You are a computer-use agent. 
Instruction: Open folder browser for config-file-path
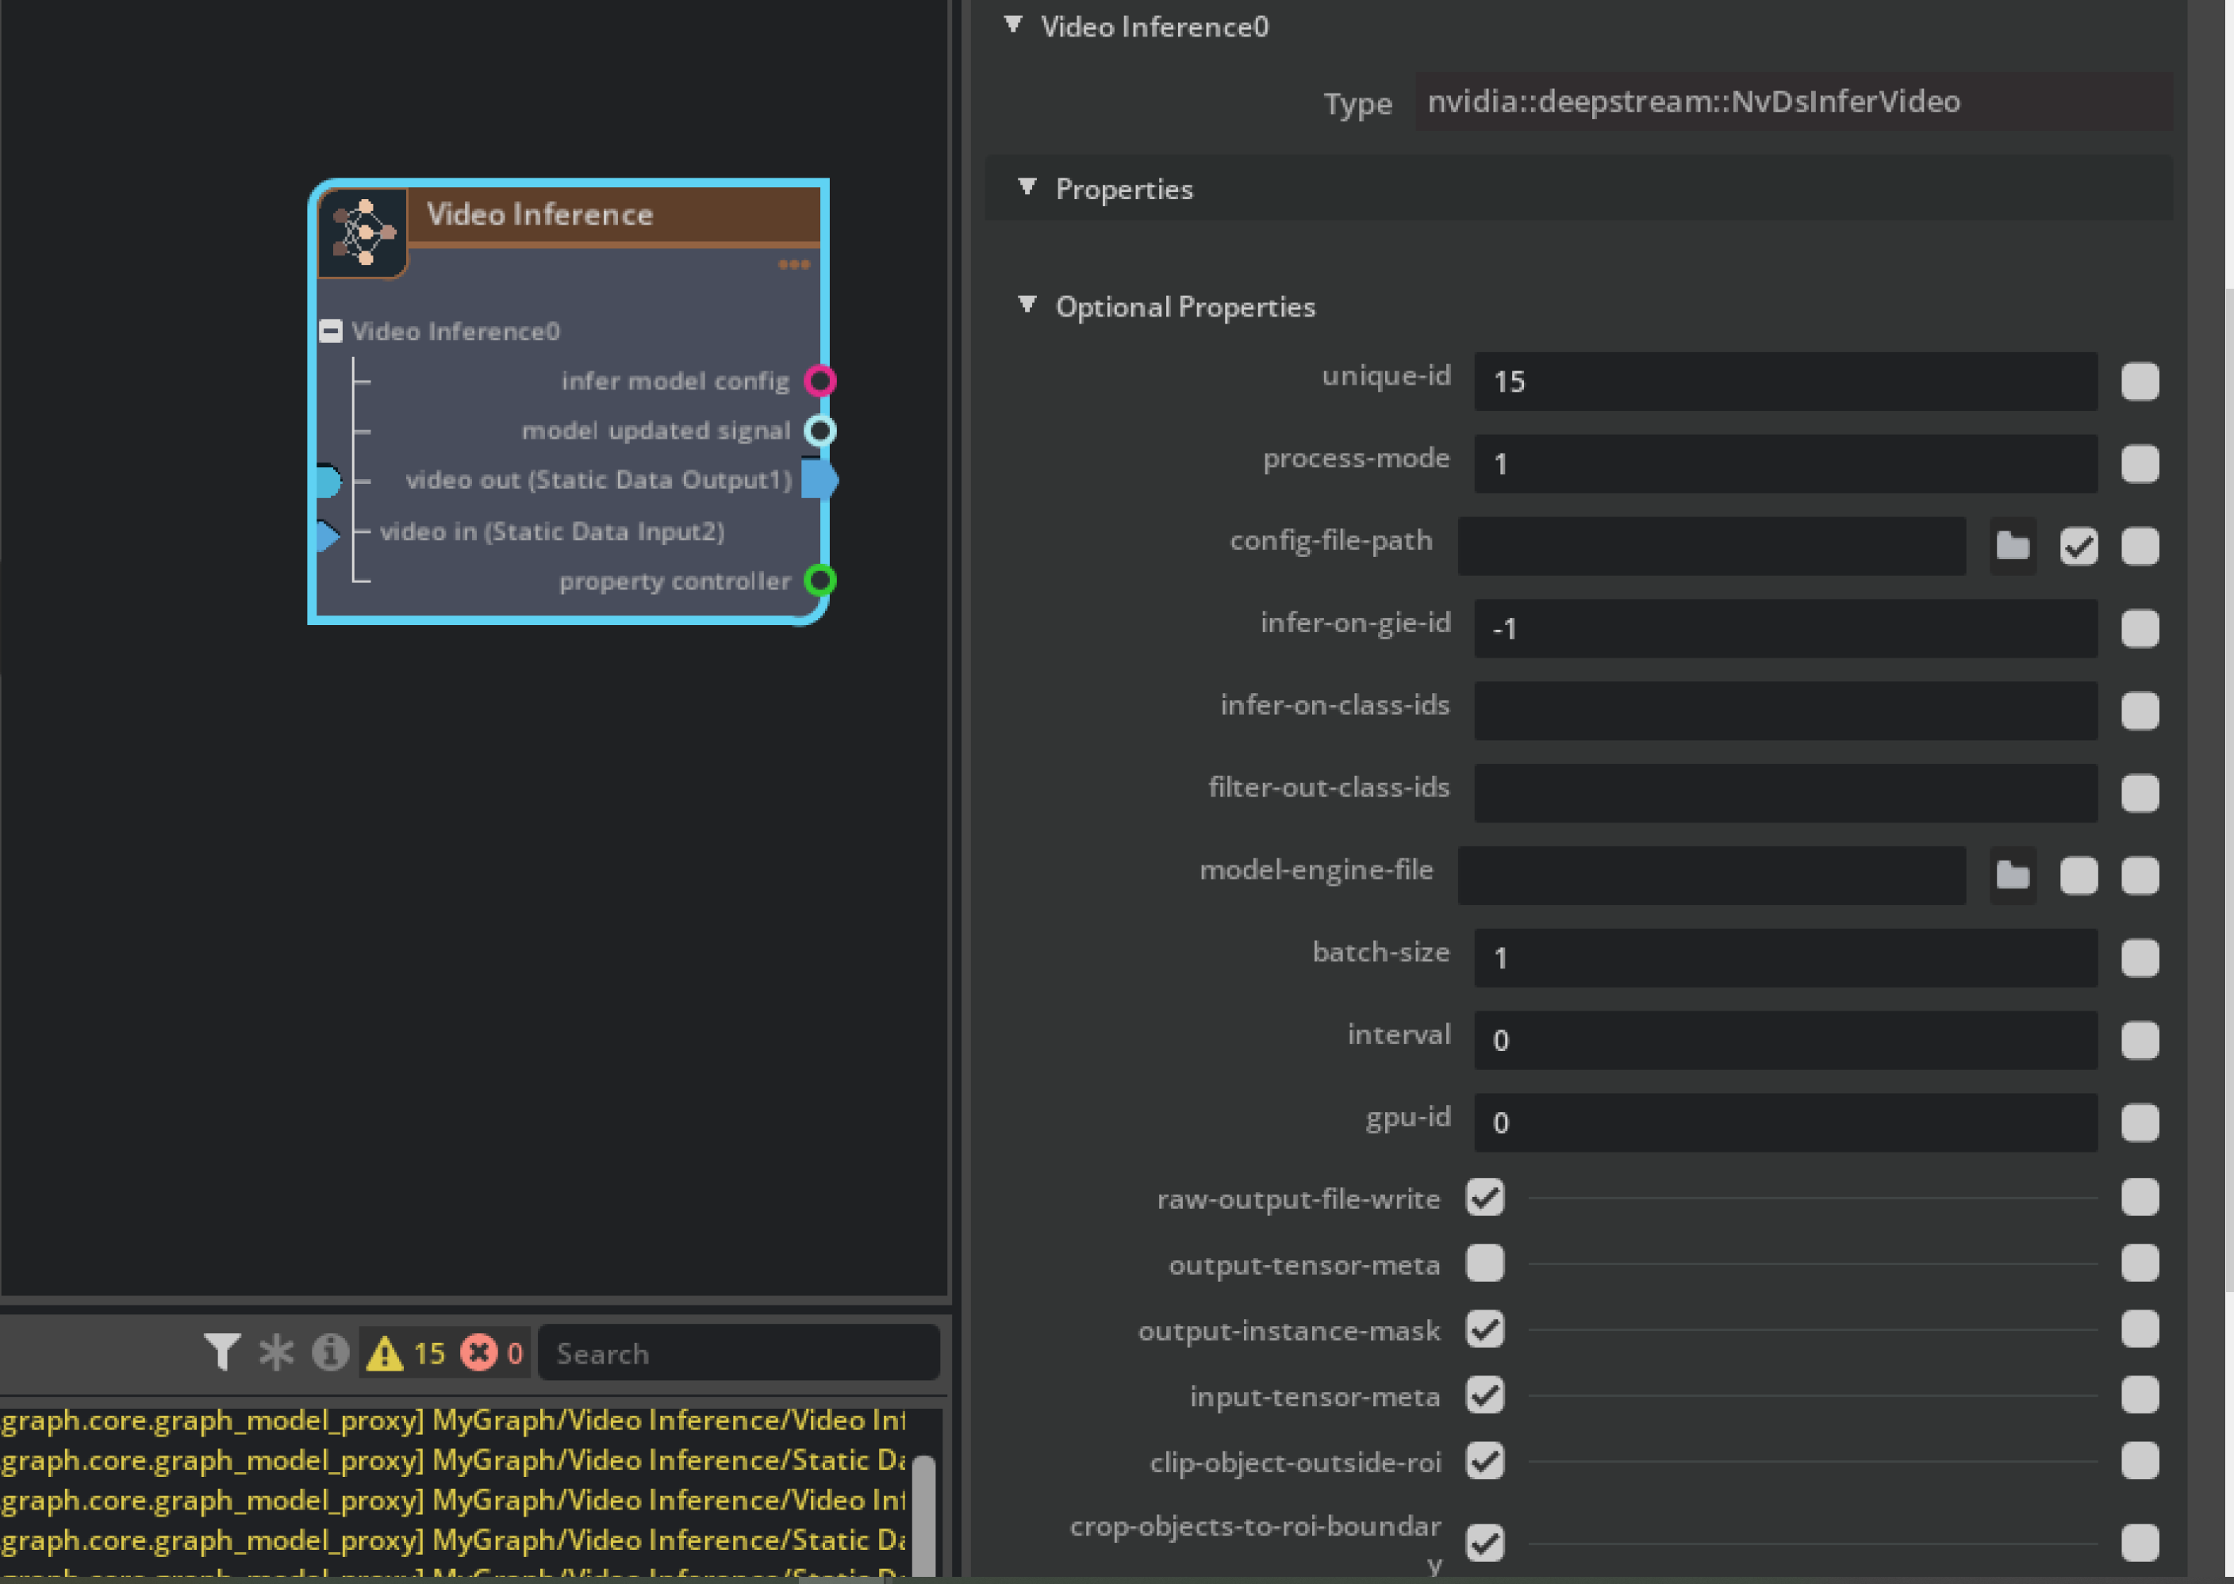click(2012, 547)
